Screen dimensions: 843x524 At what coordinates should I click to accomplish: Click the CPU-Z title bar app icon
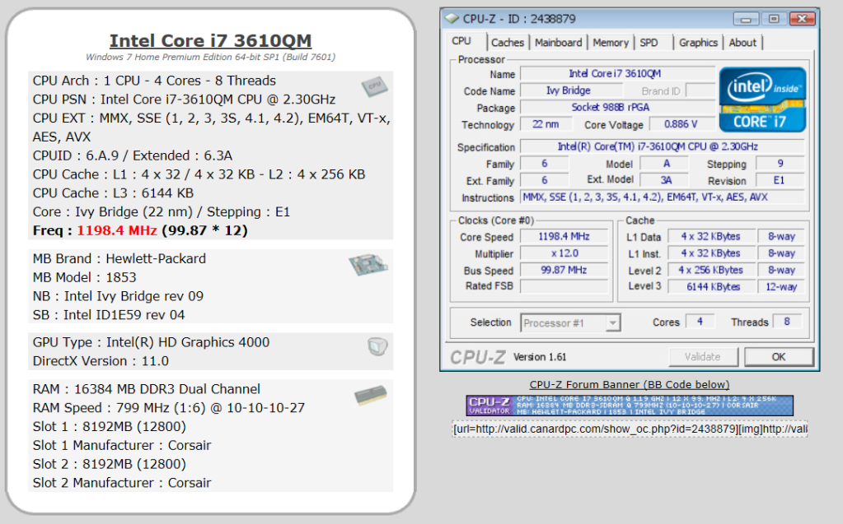pos(452,19)
